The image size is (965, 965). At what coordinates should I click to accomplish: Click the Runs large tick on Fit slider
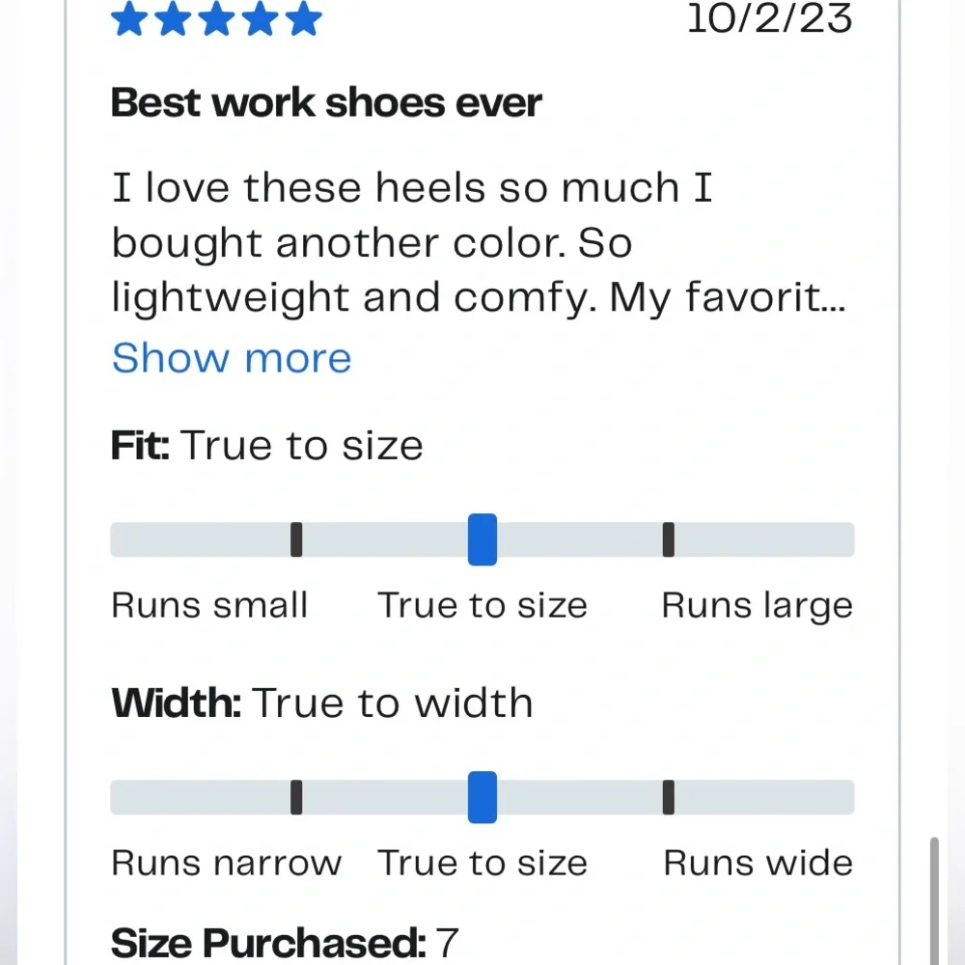669,539
